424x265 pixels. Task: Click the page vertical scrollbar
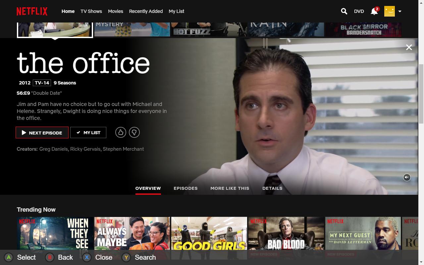click(421, 94)
